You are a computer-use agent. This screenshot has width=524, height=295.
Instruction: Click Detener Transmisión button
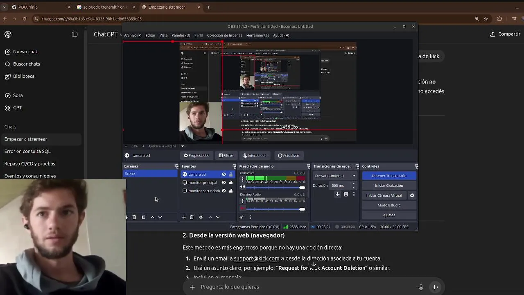coord(389,176)
